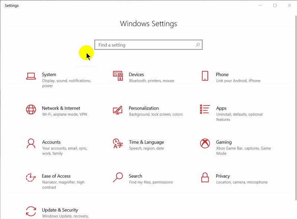
Task: Minimize the Settings window
Action: pyautogui.click(x=260, y=6)
